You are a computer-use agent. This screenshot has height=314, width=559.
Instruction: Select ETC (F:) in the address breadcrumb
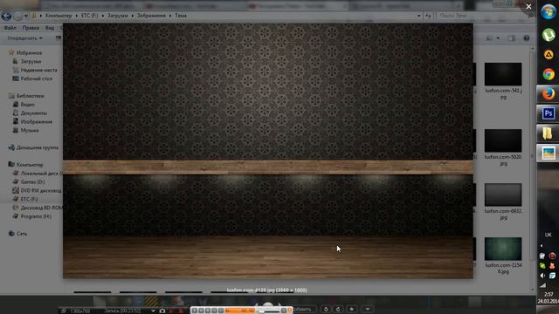(x=89, y=16)
